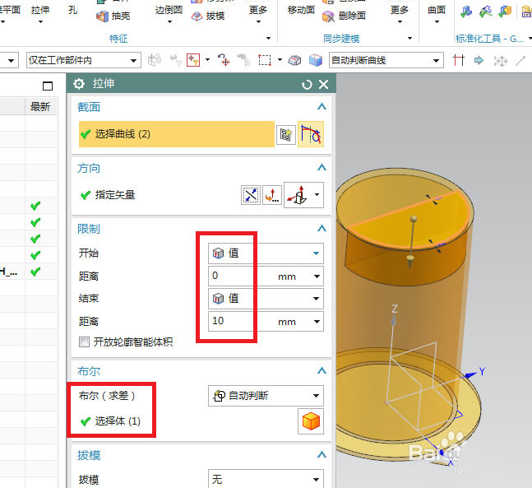
Task: Open the start distance mm options arrow
Action: click(x=317, y=277)
